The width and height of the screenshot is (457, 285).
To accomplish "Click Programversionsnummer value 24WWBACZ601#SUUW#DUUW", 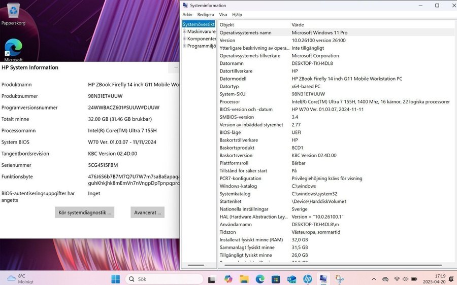I will coord(123,108).
